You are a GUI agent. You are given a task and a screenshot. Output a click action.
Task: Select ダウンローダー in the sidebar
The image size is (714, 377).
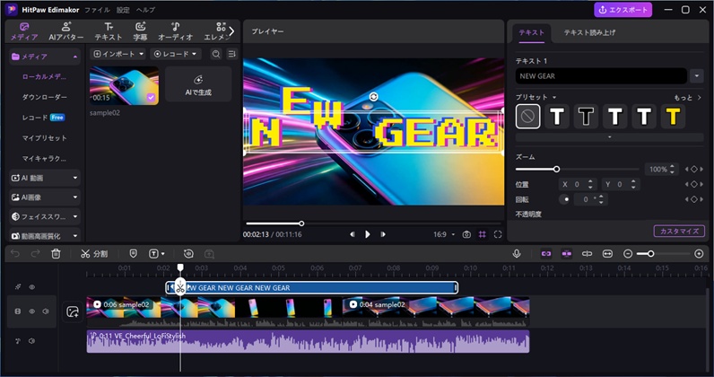tap(45, 97)
